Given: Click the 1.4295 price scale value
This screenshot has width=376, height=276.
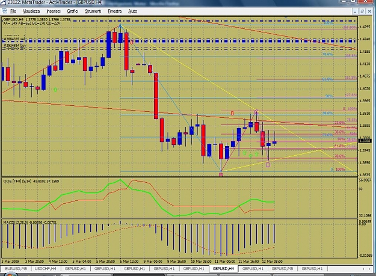Looking at the screenshot, I should pos(365,27).
